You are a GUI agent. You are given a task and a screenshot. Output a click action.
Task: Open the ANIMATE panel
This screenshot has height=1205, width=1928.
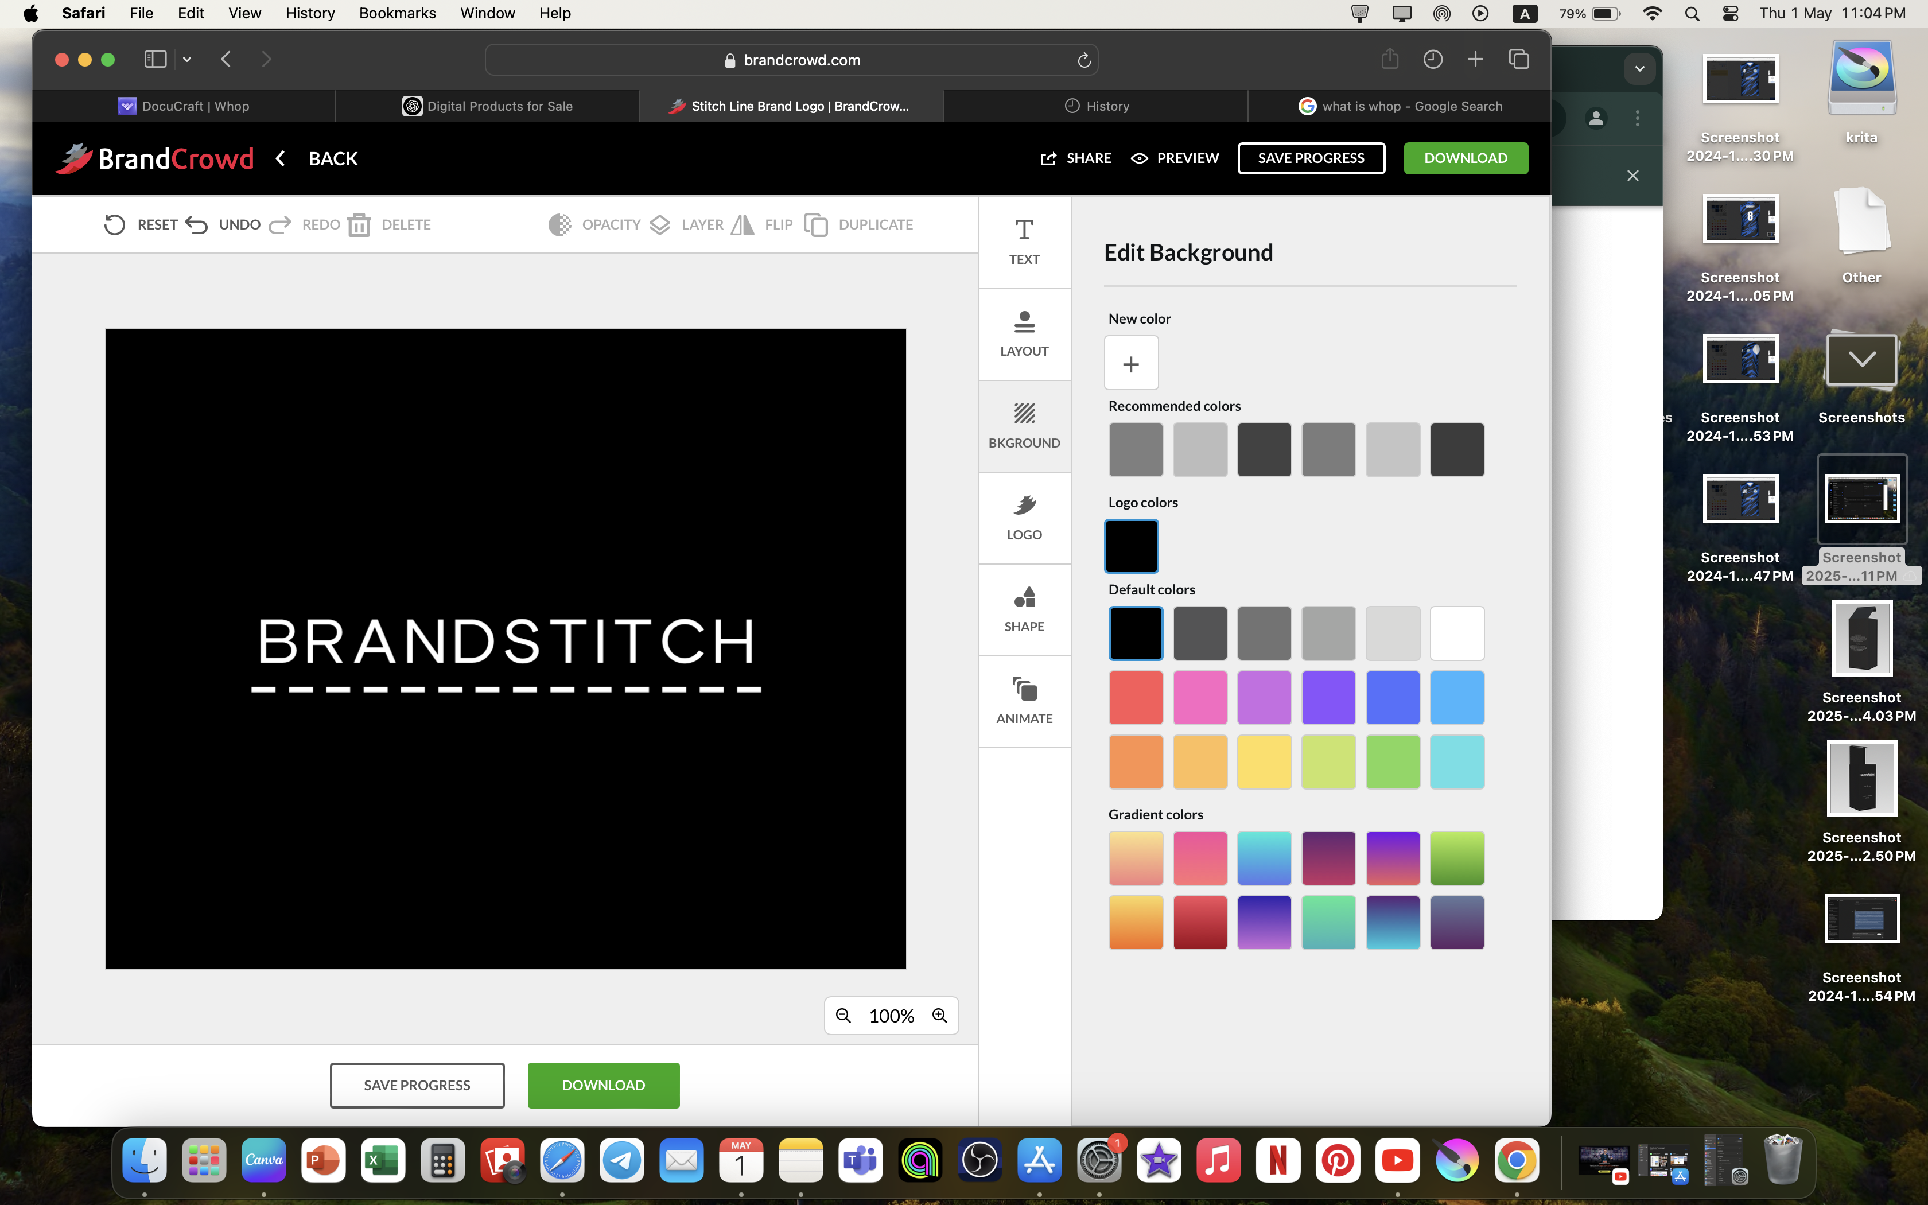pyautogui.click(x=1024, y=701)
